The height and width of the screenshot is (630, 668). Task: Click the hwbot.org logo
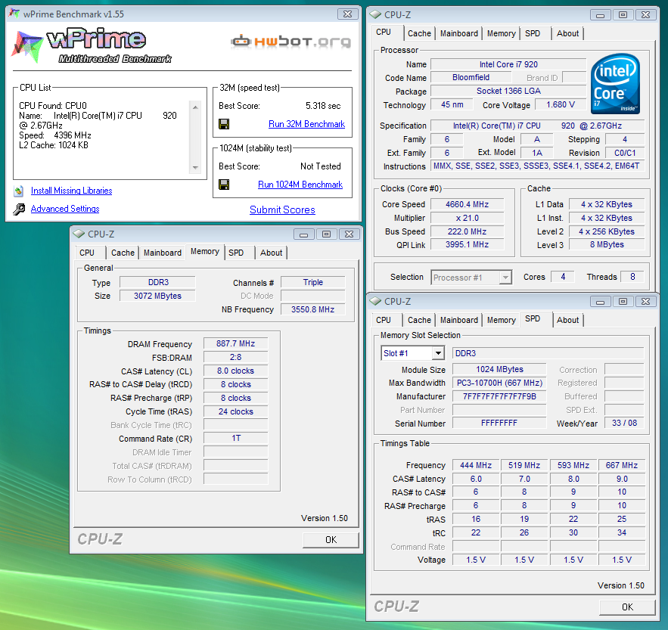(291, 42)
